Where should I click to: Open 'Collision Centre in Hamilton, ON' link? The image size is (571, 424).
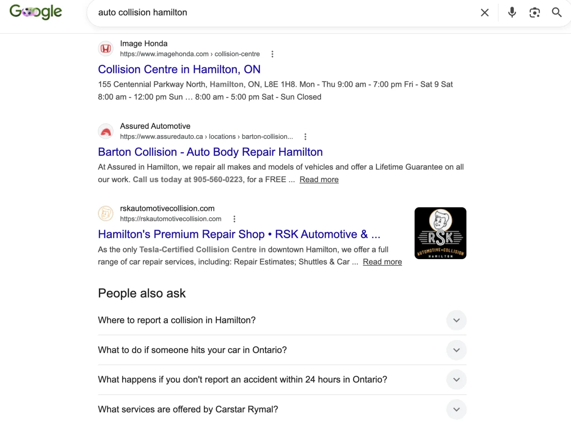[x=179, y=69]
